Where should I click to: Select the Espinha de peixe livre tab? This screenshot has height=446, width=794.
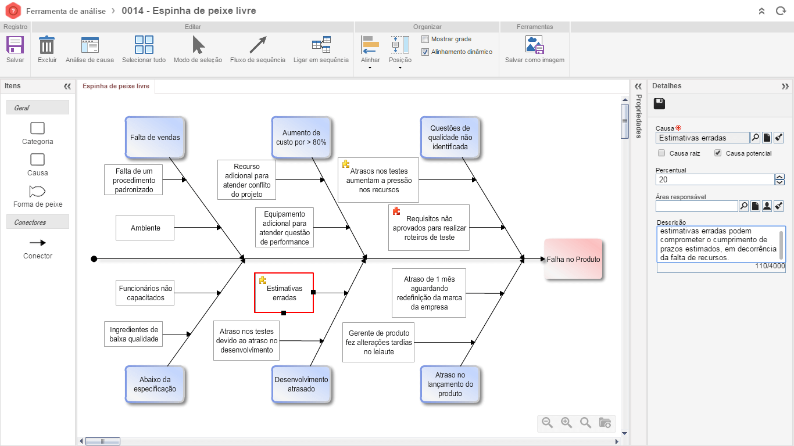pyautogui.click(x=116, y=86)
